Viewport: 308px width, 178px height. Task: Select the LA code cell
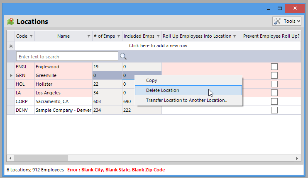[x=24, y=93]
